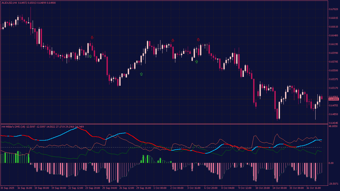The image size is (340, 191).
Task: Click the 48.8058 indicator scale value
Action: [x=333, y=126]
